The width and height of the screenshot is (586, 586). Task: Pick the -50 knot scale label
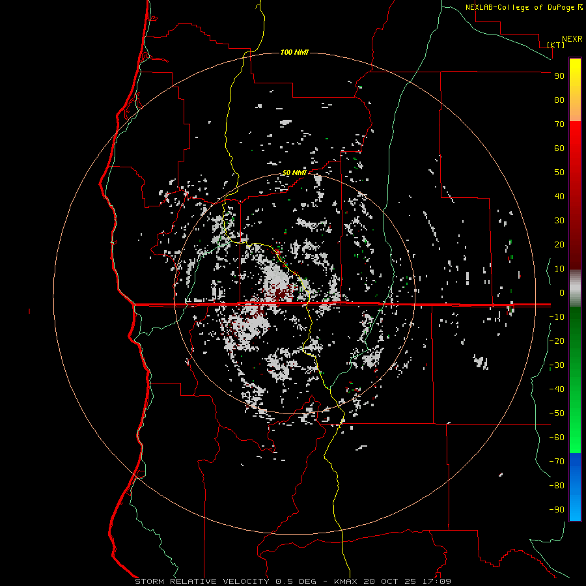(557, 413)
